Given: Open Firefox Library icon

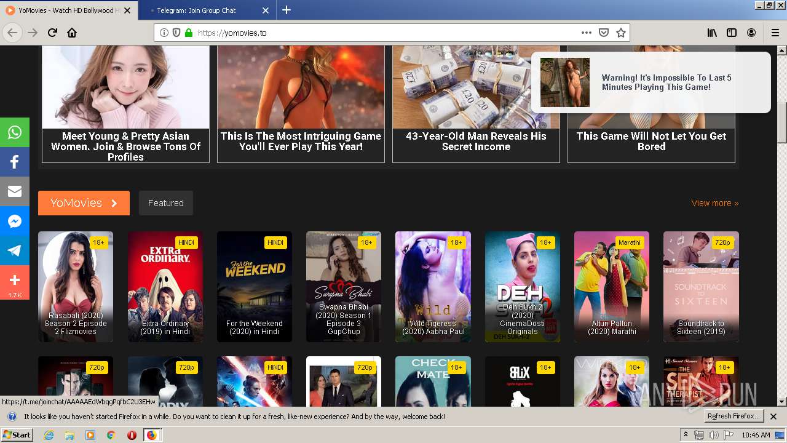Looking at the screenshot, I should point(712,33).
